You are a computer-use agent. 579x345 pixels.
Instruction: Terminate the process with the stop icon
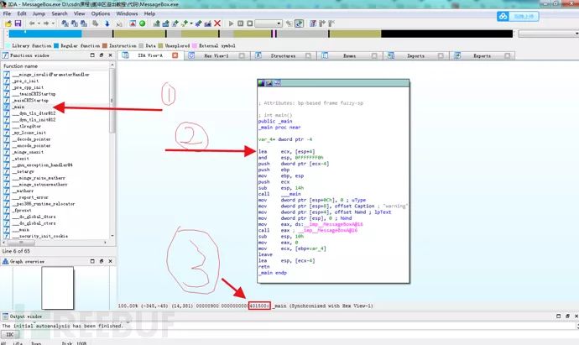[250, 24]
